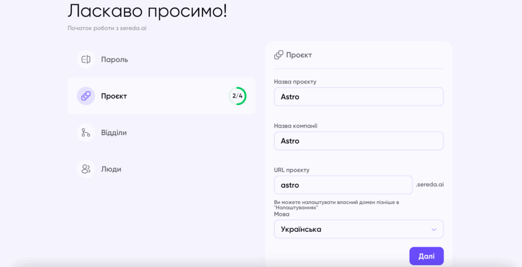Click the Пароль step icon
This screenshot has width=522, height=267.
click(86, 60)
